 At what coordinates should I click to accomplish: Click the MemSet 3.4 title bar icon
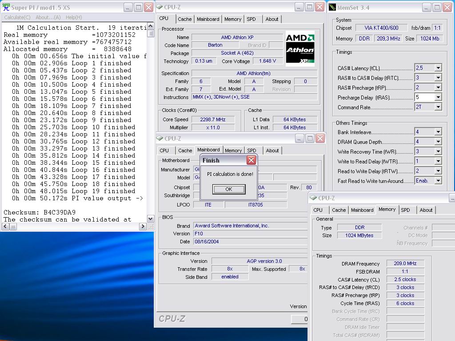coord(332,8)
